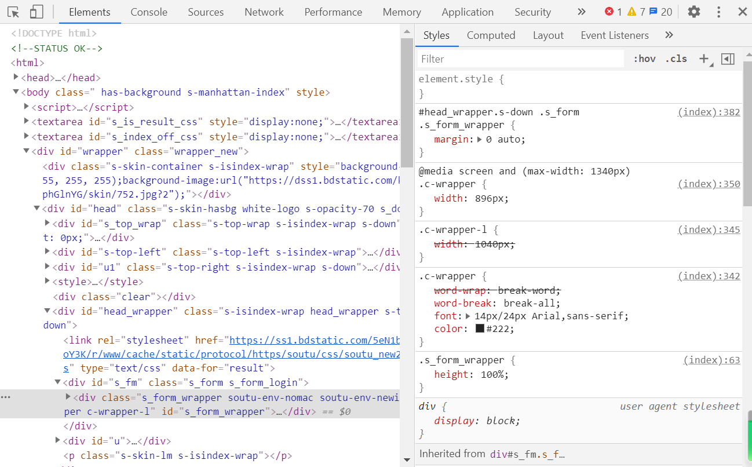The width and height of the screenshot is (752, 467).
Task: Expand textarea s_is_result_css node
Action: pyautogui.click(x=27, y=121)
